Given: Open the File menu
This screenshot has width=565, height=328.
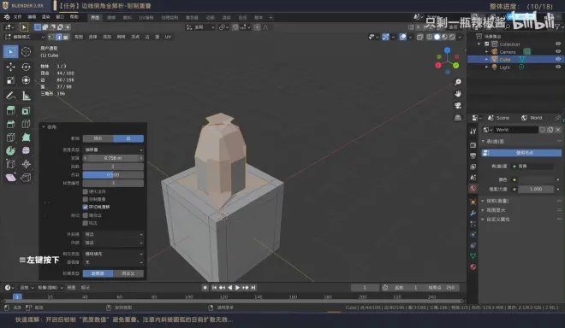Looking at the screenshot, I should pyautogui.click(x=18, y=17).
